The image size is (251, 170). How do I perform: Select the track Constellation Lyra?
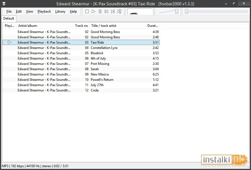pos(104,48)
